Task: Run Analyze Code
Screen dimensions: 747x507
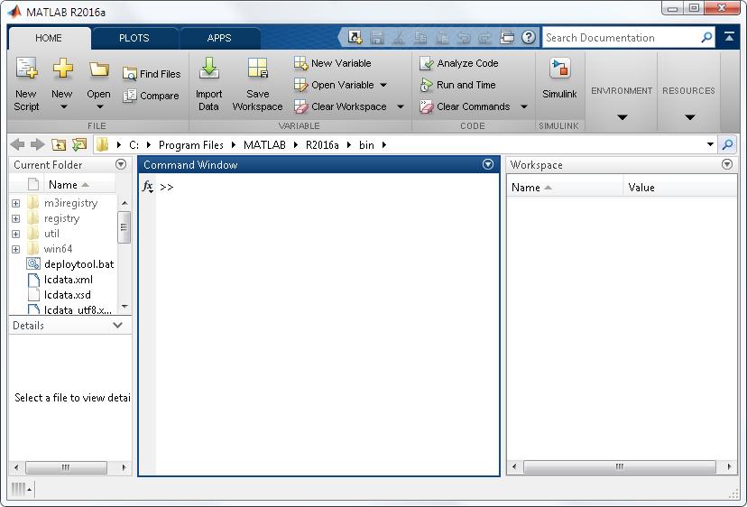Action: tap(459, 63)
